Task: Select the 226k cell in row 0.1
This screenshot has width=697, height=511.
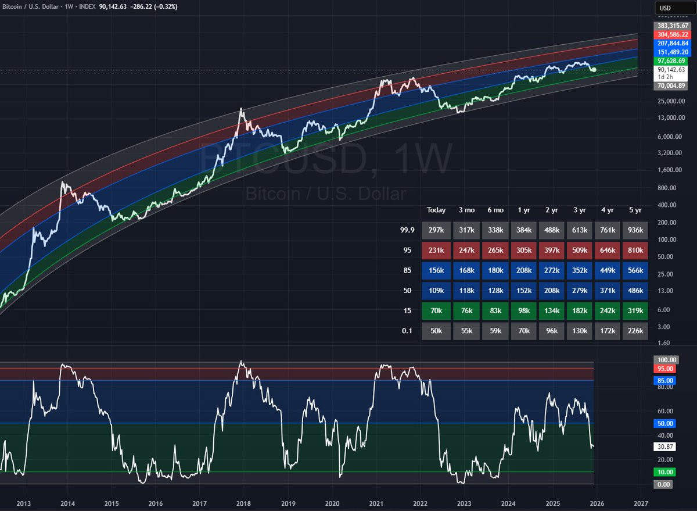Action: pyautogui.click(x=635, y=331)
